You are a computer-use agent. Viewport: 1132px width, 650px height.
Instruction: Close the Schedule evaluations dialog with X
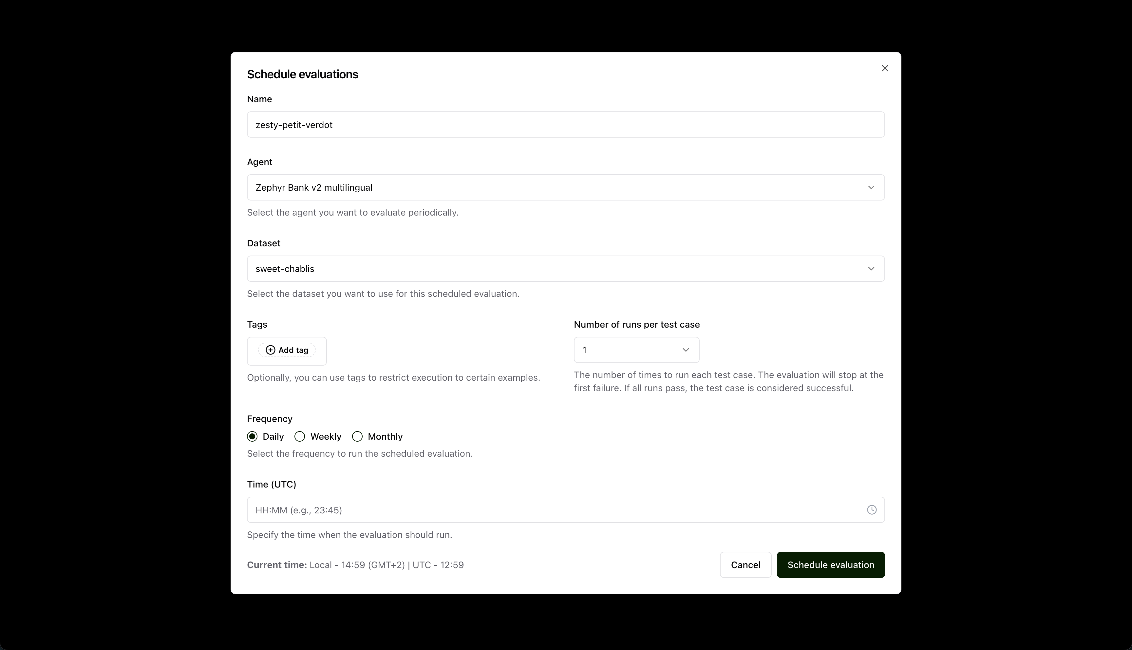pos(884,68)
